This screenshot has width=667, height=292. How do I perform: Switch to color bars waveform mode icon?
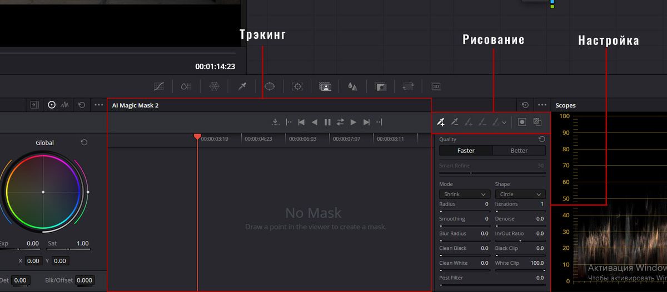(65, 104)
